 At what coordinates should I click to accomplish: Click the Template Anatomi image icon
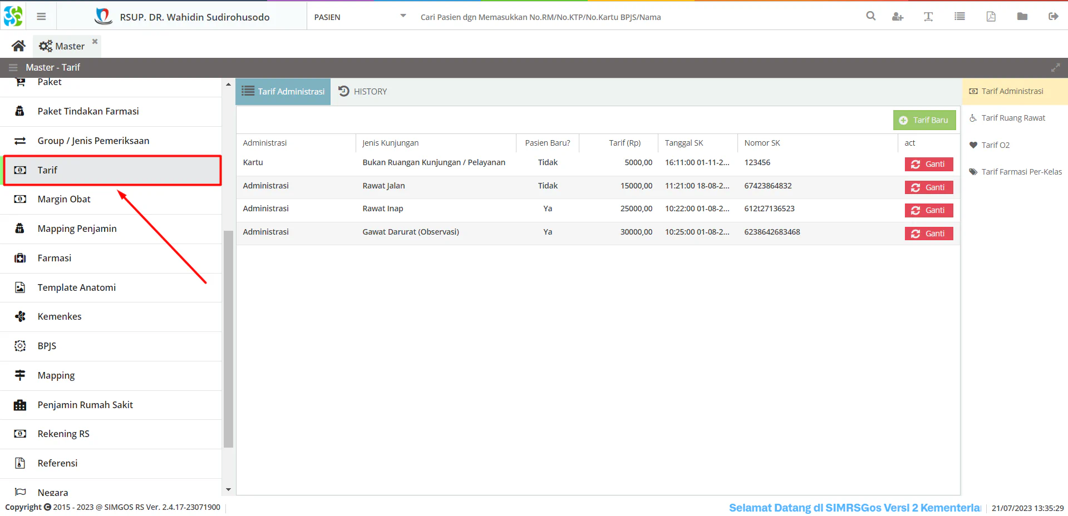(20, 287)
